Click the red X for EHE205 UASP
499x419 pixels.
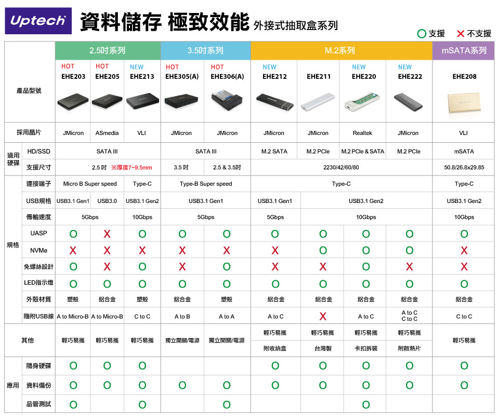(x=107, y=234)
